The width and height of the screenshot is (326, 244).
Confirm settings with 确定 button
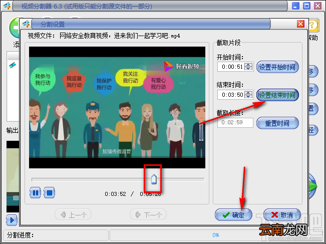point(233,214)
